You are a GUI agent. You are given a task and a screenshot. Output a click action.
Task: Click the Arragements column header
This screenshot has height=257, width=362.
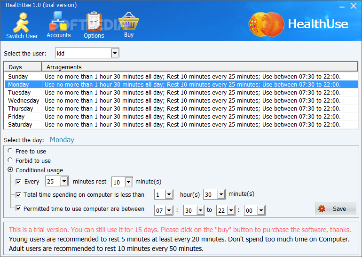point(200,67)
